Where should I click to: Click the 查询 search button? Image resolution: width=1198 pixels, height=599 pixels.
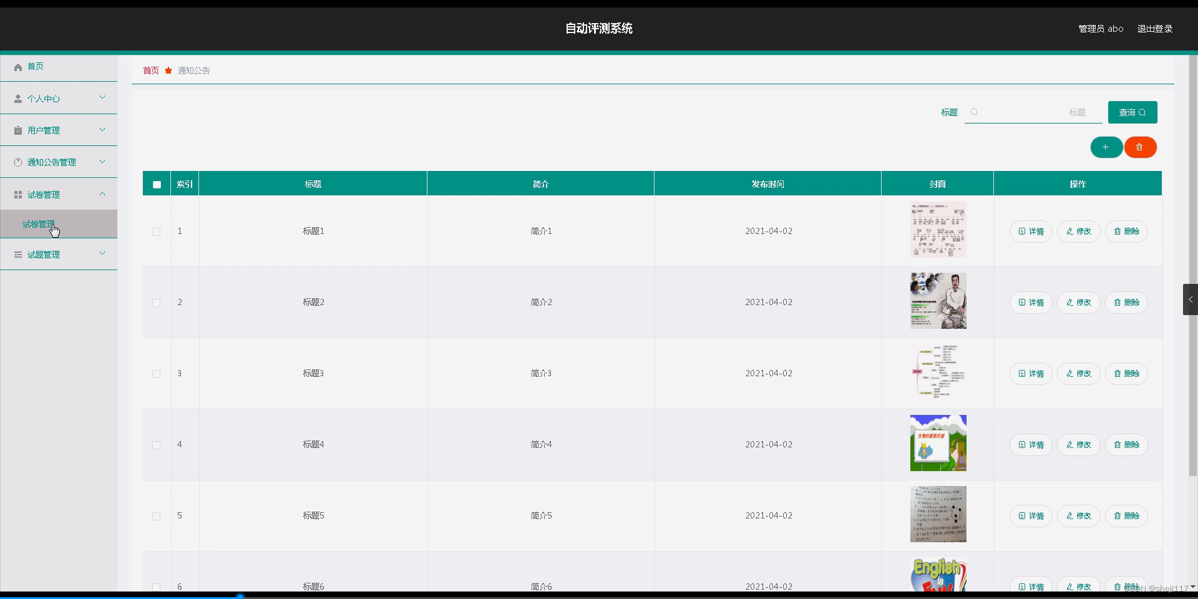click(x=1131, y=112)
